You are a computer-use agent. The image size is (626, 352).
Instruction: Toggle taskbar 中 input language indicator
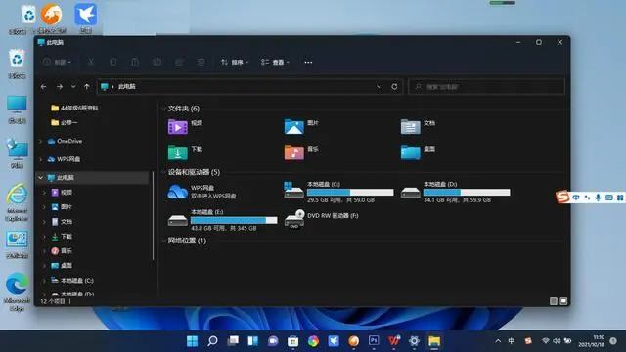coord(512,341)
